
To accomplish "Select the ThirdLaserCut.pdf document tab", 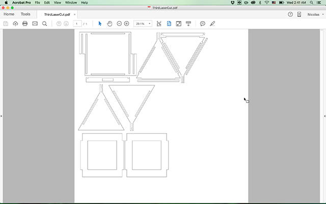I will [57, 15].
